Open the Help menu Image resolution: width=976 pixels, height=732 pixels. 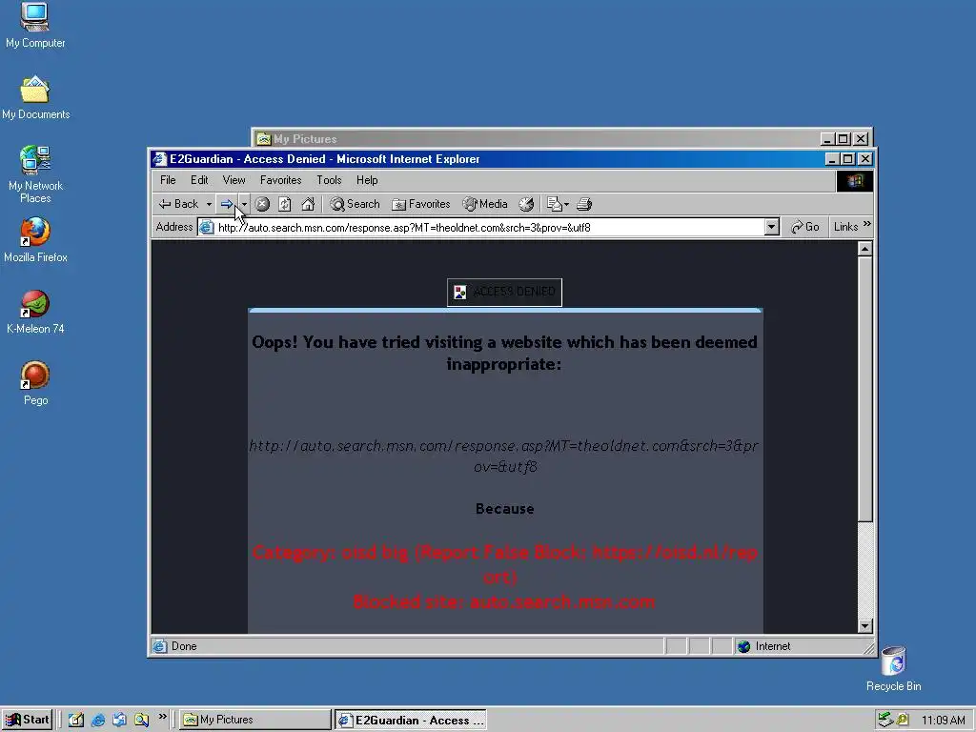point(367,180)
